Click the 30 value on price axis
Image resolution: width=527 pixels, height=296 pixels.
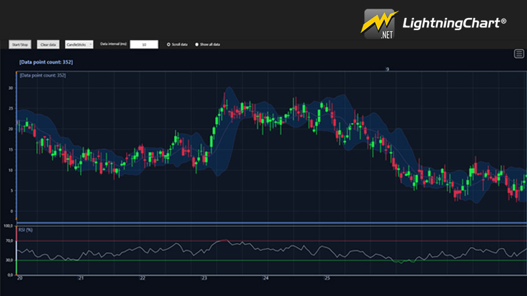[x=11, y=88]
